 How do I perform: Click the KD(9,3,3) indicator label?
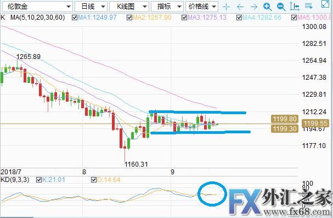[15, 180]
